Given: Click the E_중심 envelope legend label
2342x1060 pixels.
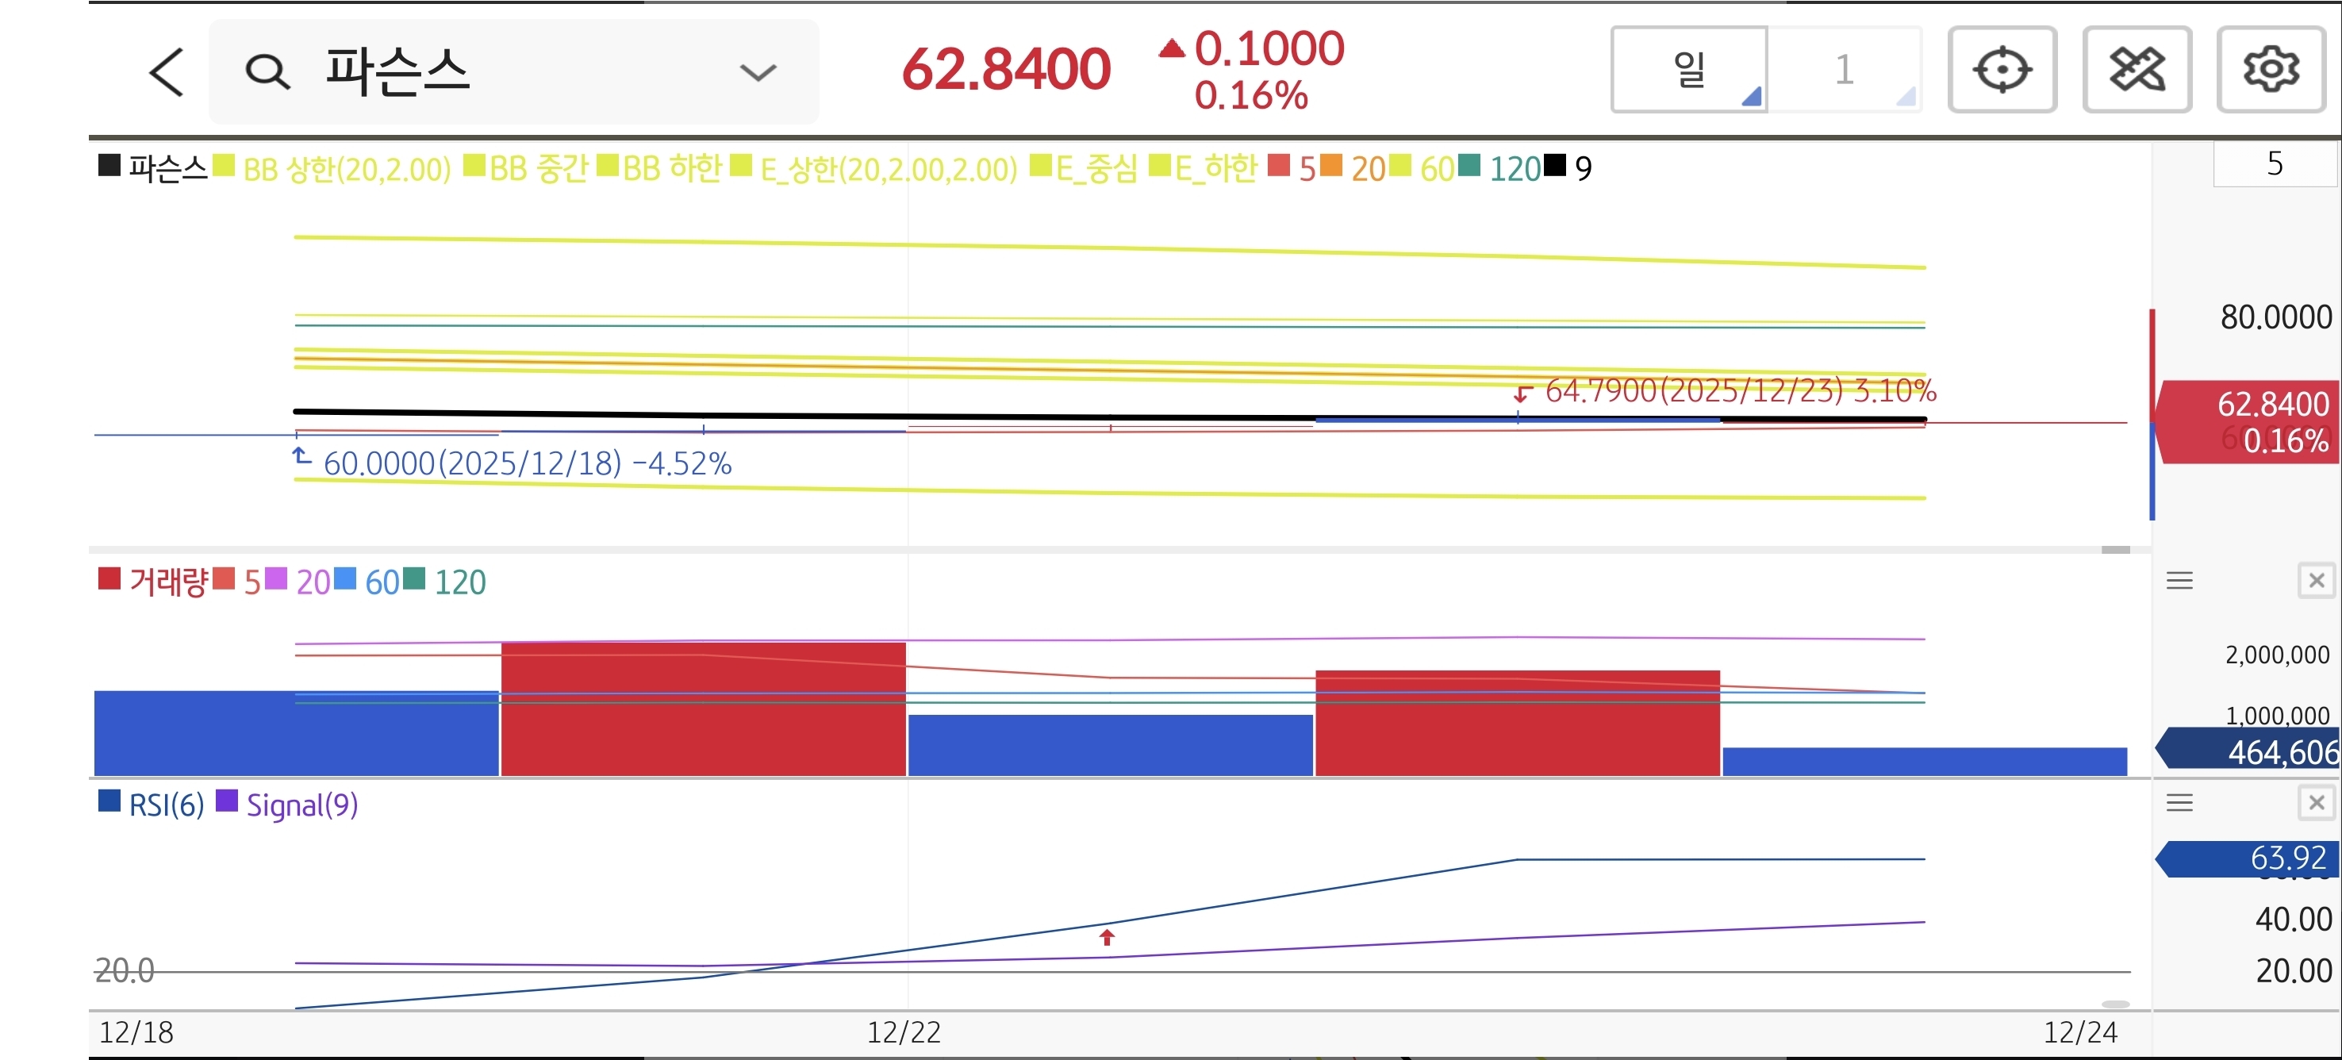Looking at the screenshot, I should coord(1096,168).
